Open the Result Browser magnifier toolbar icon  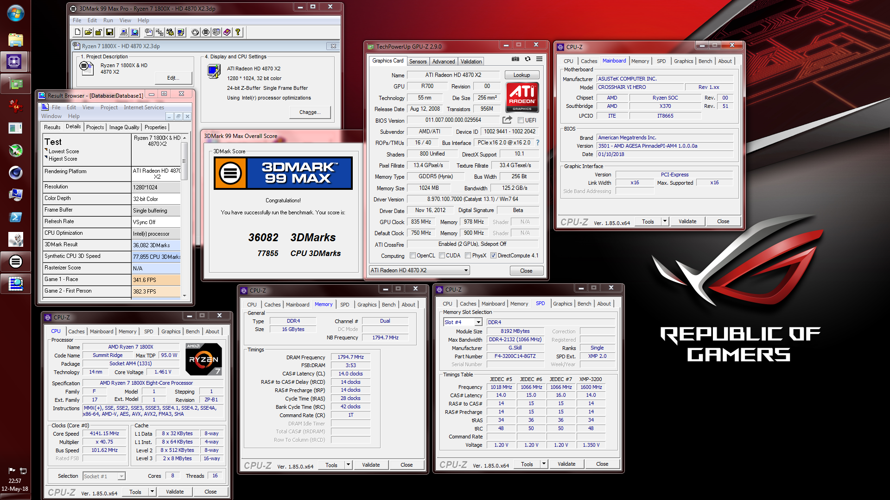click(134, 32)
